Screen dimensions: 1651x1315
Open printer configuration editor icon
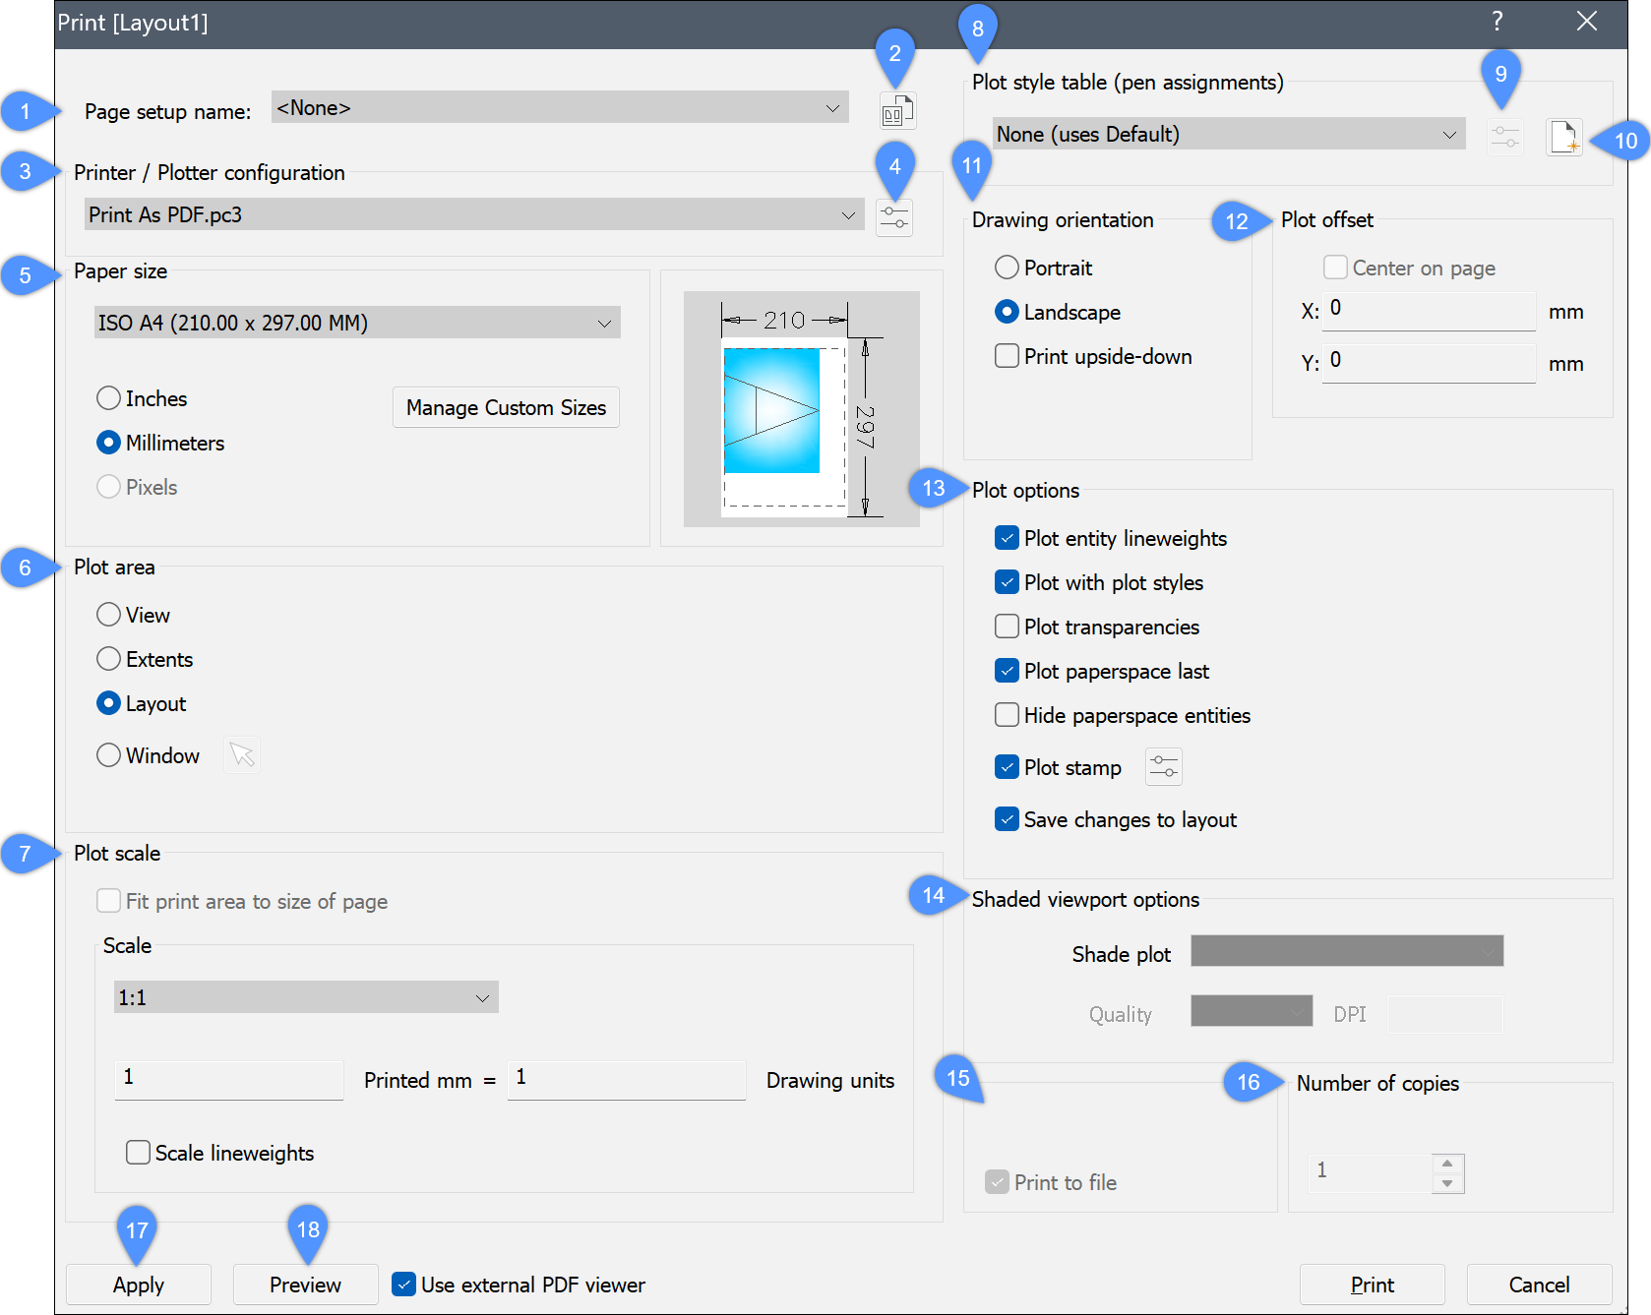tap(894, 217)
